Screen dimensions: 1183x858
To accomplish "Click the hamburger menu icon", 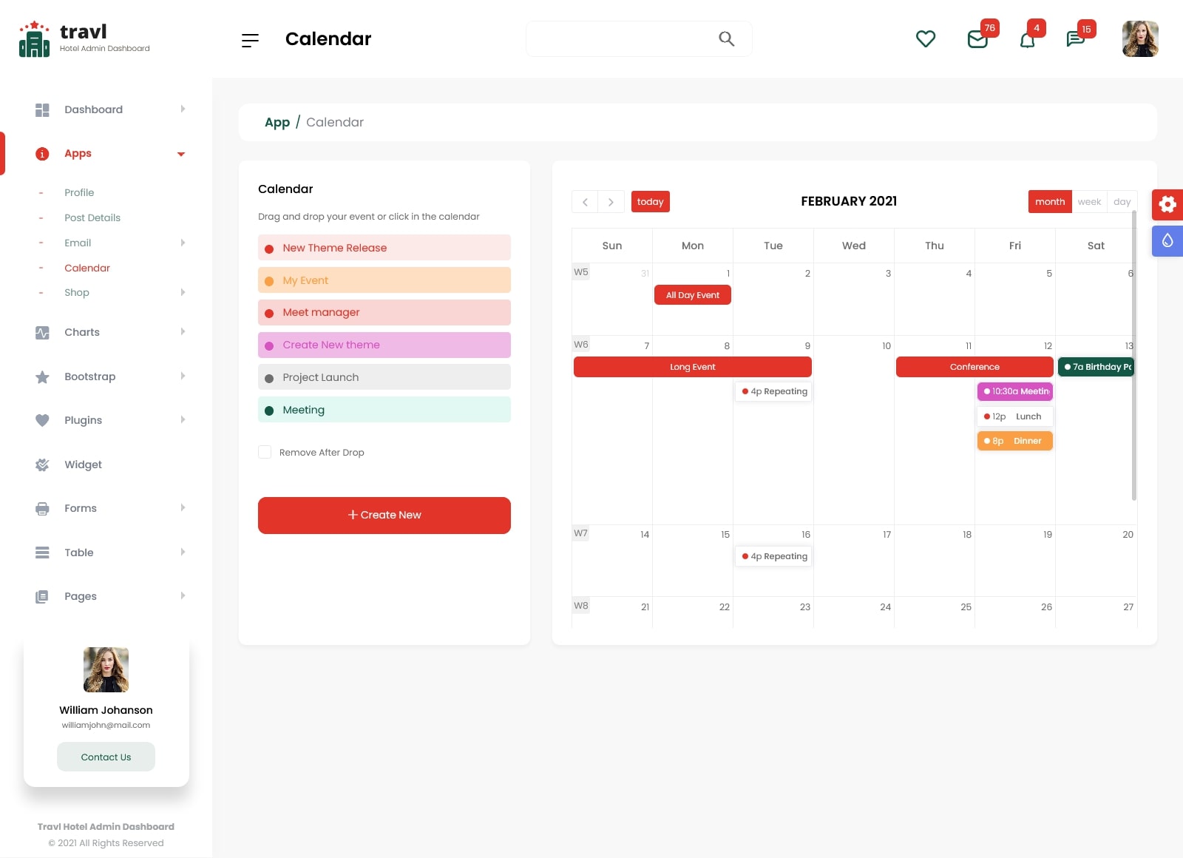I will pos(250,40).
